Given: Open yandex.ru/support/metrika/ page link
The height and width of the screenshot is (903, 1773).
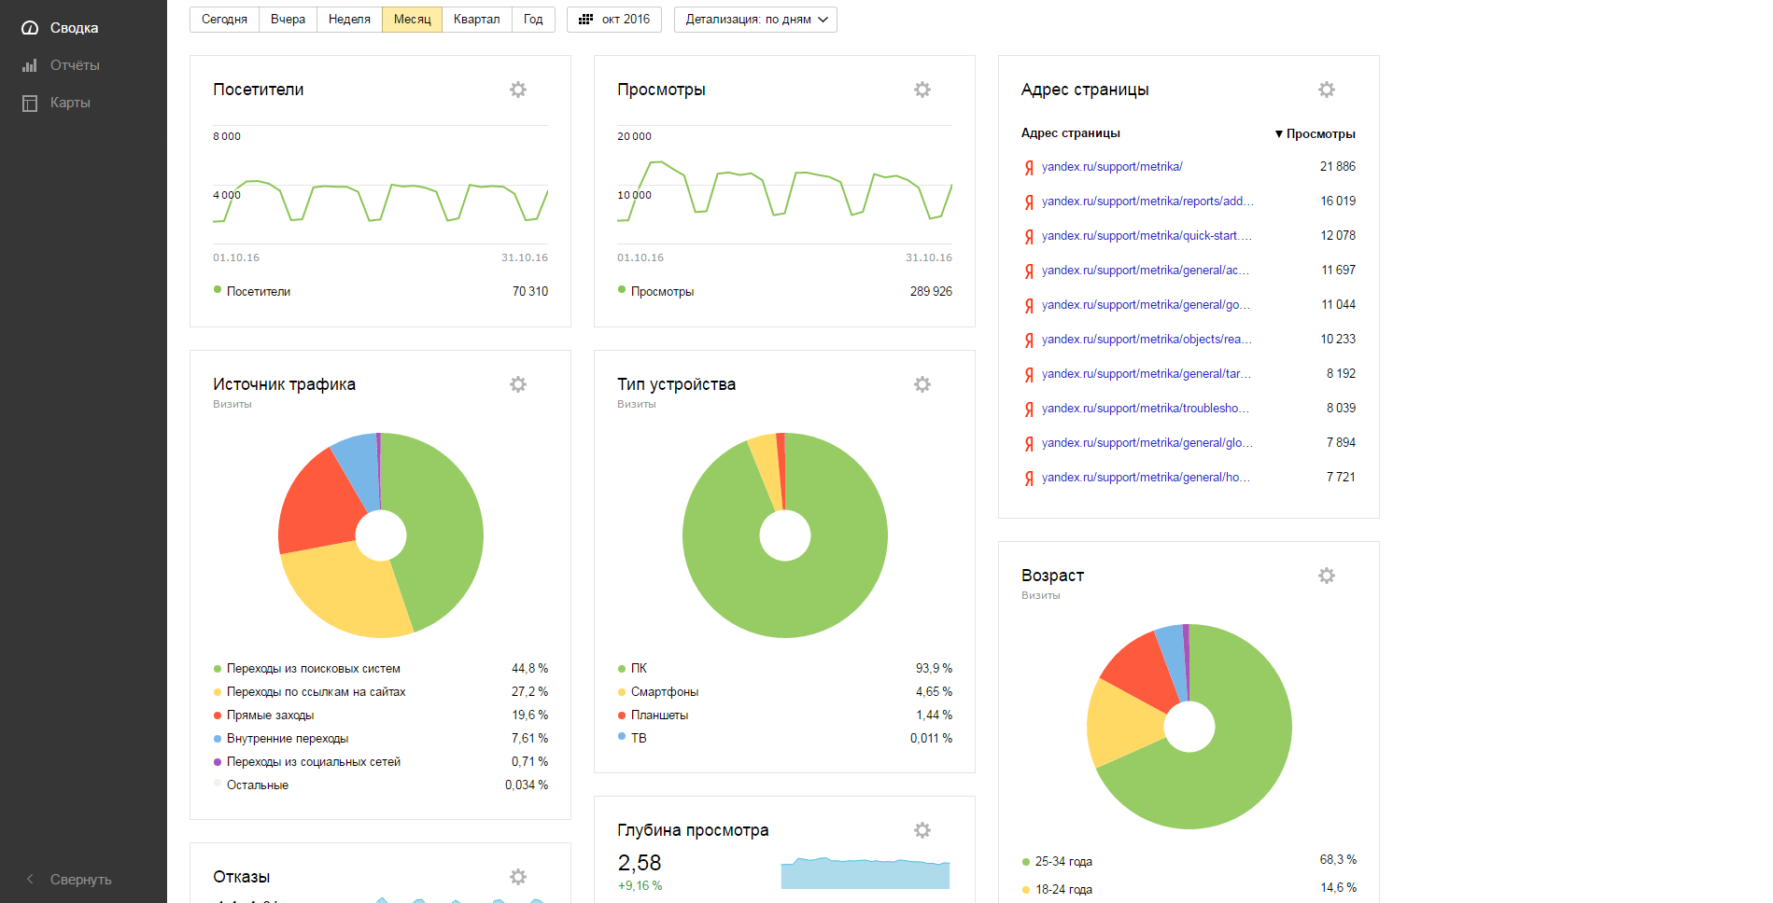Looking at the screenshot, I should coord(1112,167).
